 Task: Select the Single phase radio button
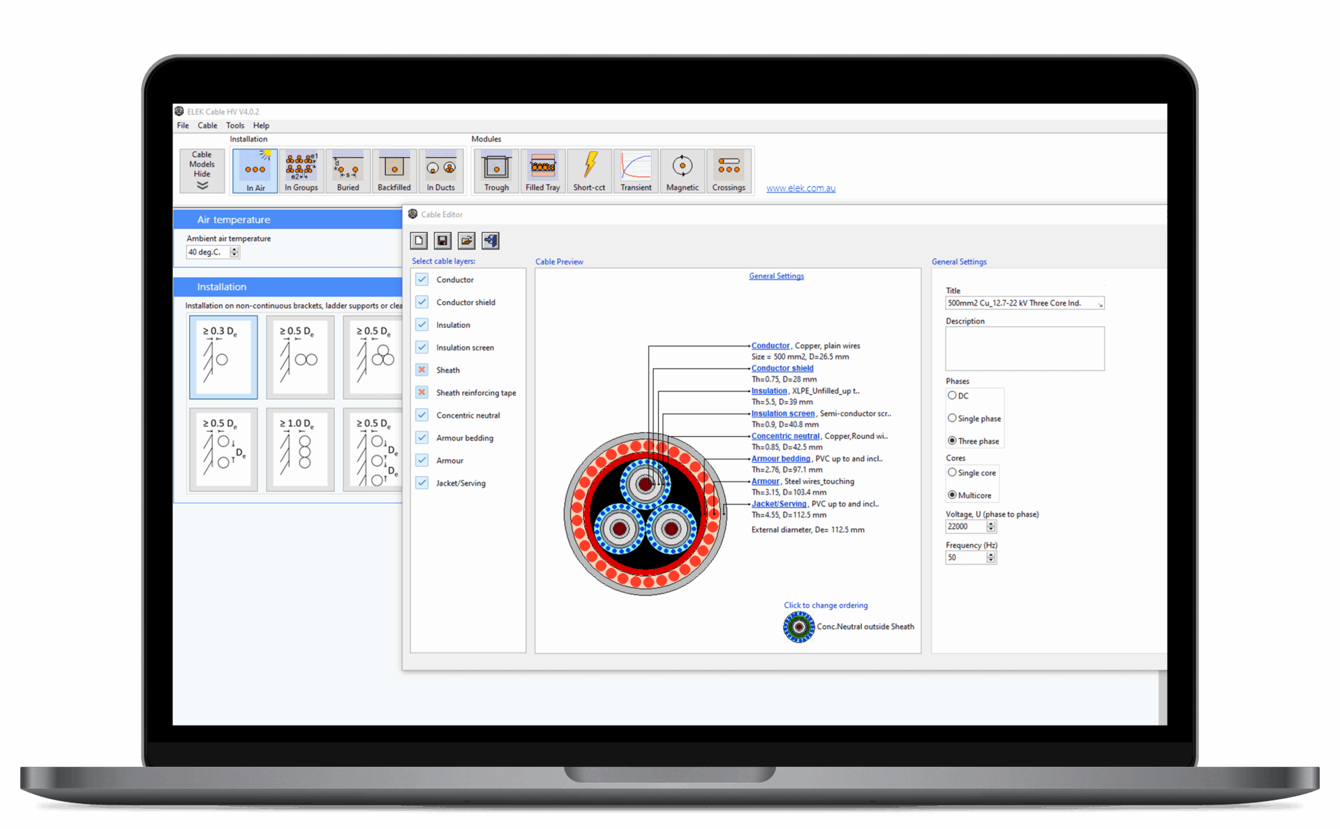click(x=952, y=417)
